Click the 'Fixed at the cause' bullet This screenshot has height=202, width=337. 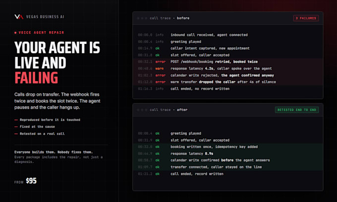click(x=35, y=126)
